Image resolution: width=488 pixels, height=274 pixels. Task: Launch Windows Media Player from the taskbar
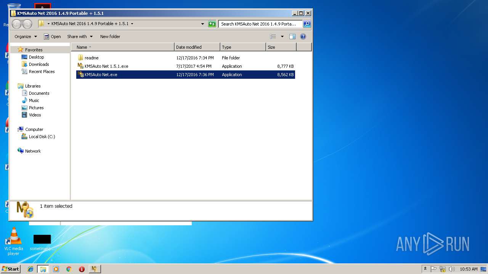56,269
